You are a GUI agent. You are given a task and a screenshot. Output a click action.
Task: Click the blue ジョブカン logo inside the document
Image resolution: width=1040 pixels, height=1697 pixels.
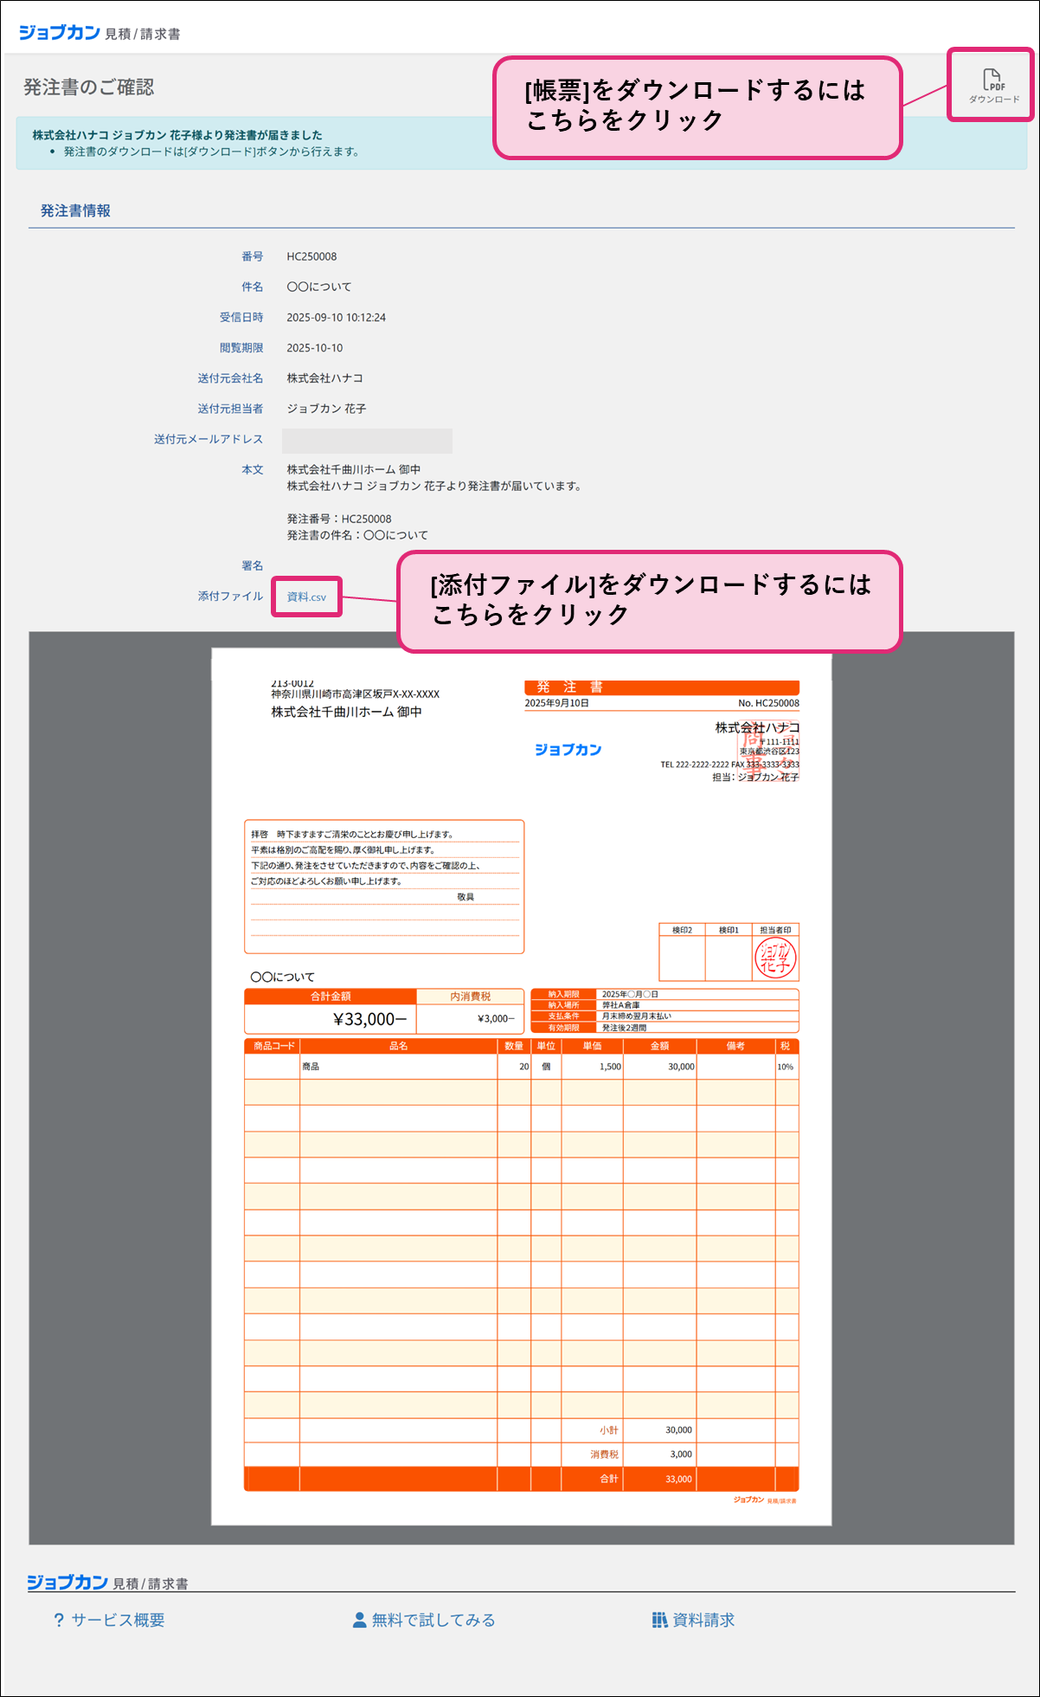click(x=568, y=750)
